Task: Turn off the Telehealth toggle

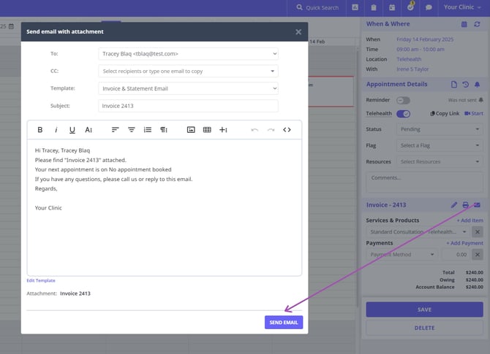Action: pos(403,114)
